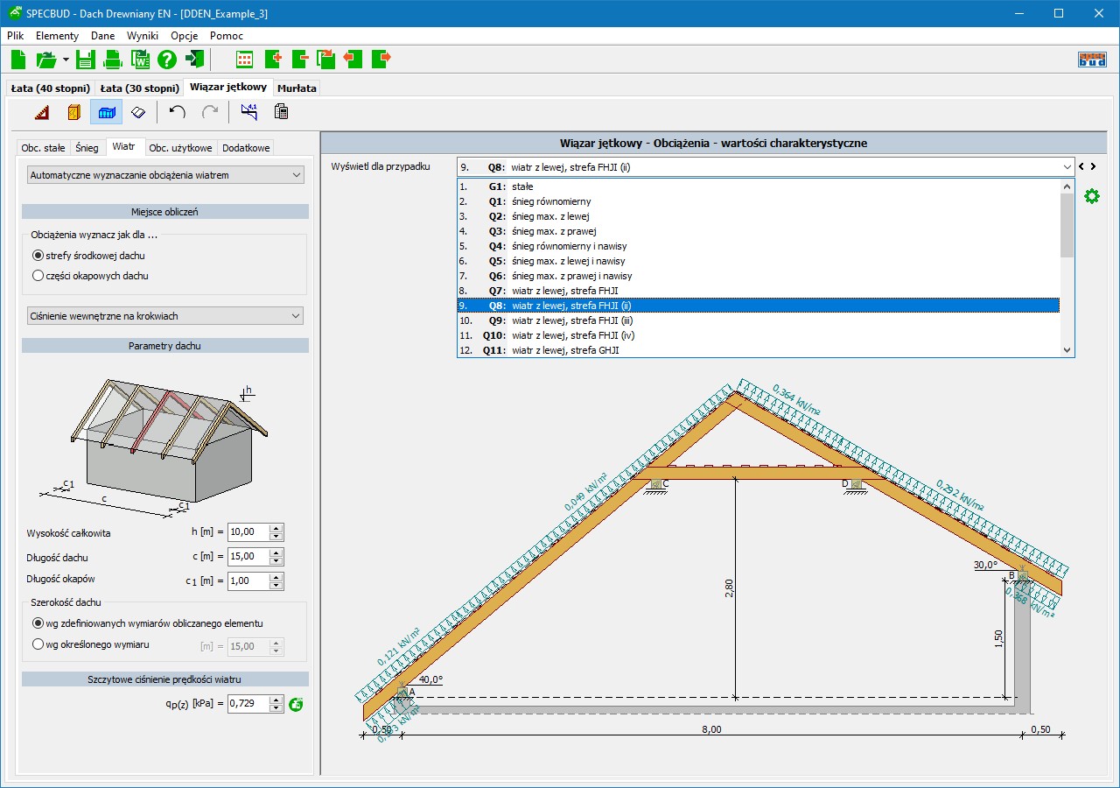Export to Word document icon
The width and height of the screenshot is (1120, 788).
coord(140,60)
